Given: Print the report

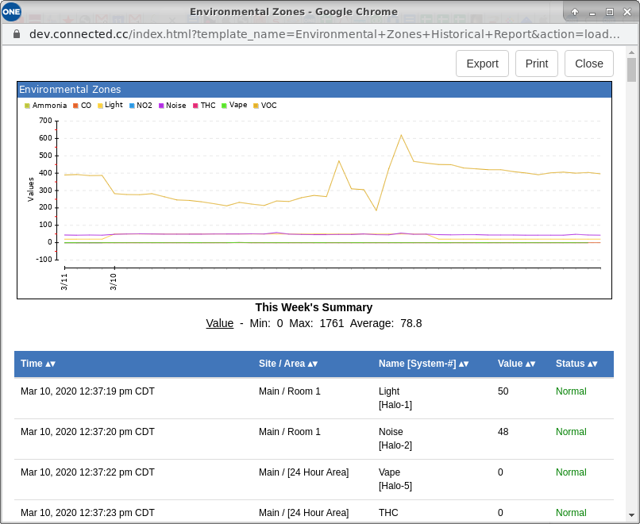Looking at the screenshot, I should [x=536, y=64].
